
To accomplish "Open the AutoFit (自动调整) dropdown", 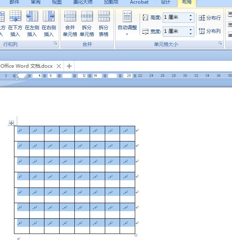I will tap(127, 23).
